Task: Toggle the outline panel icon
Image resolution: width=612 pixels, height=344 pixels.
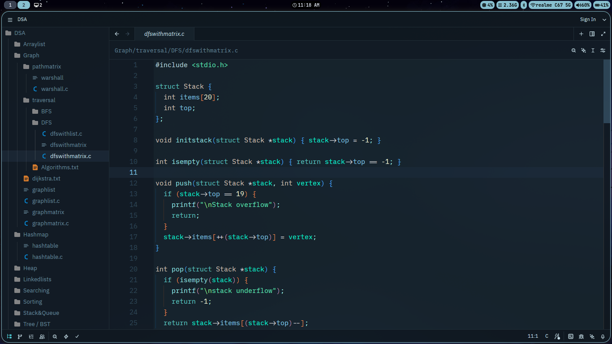Action: 31,336
